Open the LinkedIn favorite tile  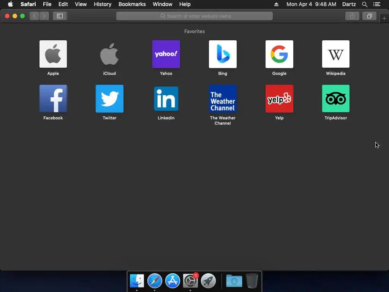(x=166, y=98)
